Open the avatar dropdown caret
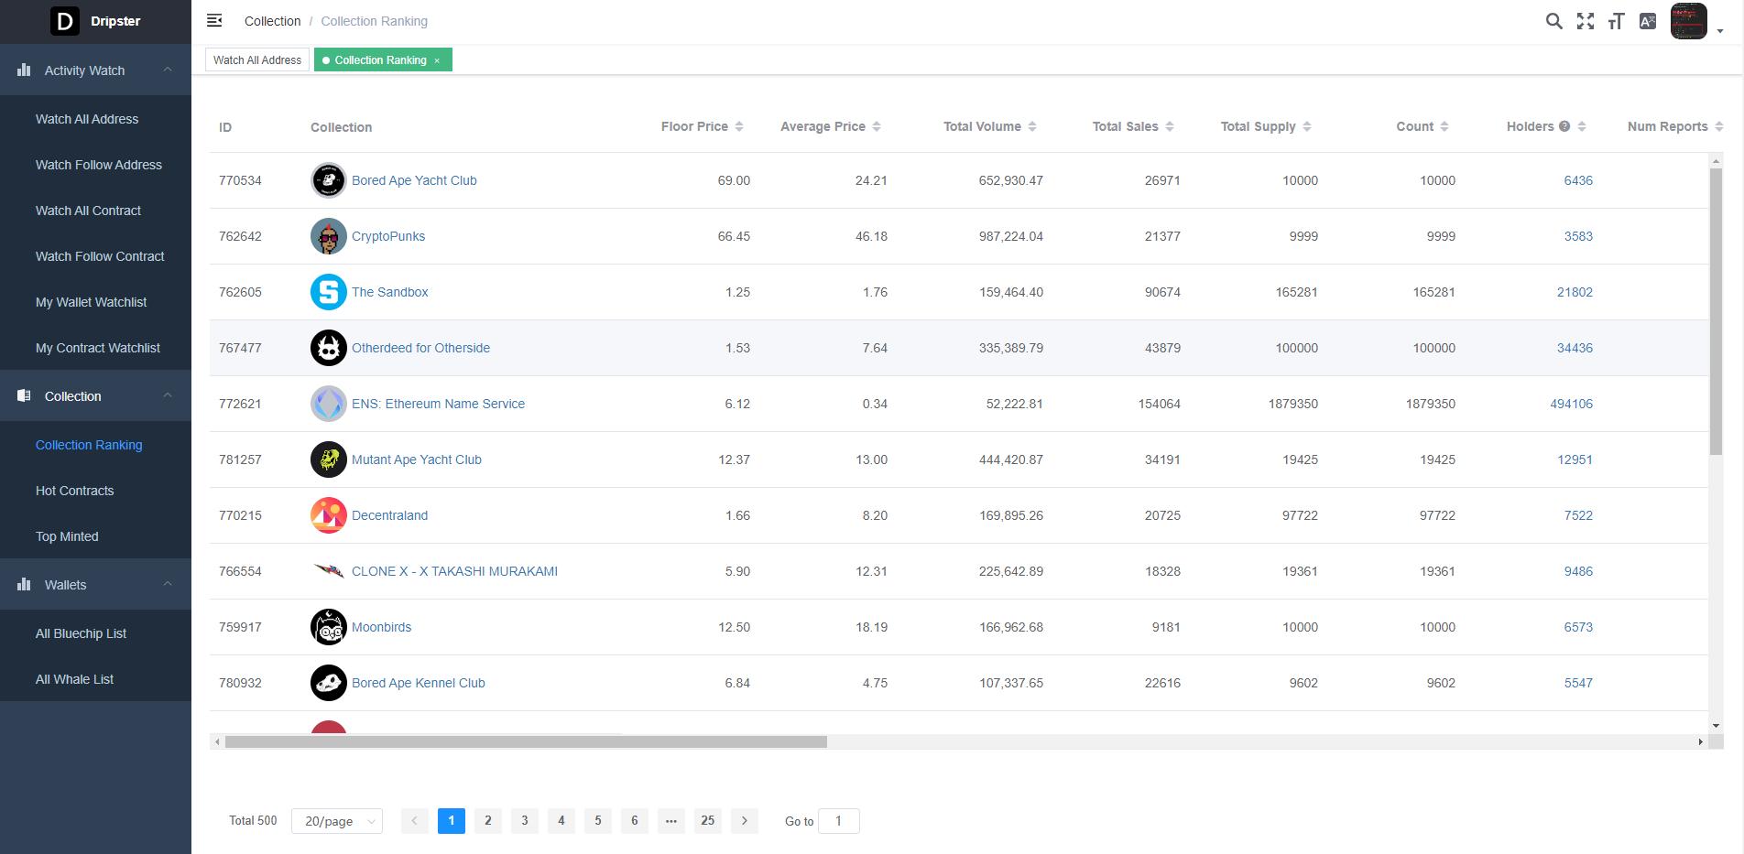 click(1720, 31)
